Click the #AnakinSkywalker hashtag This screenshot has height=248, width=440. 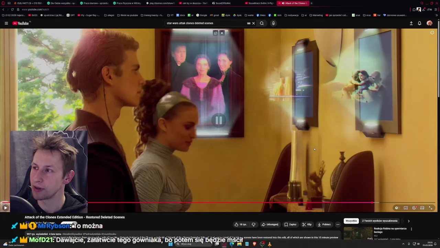coord(72,234)
